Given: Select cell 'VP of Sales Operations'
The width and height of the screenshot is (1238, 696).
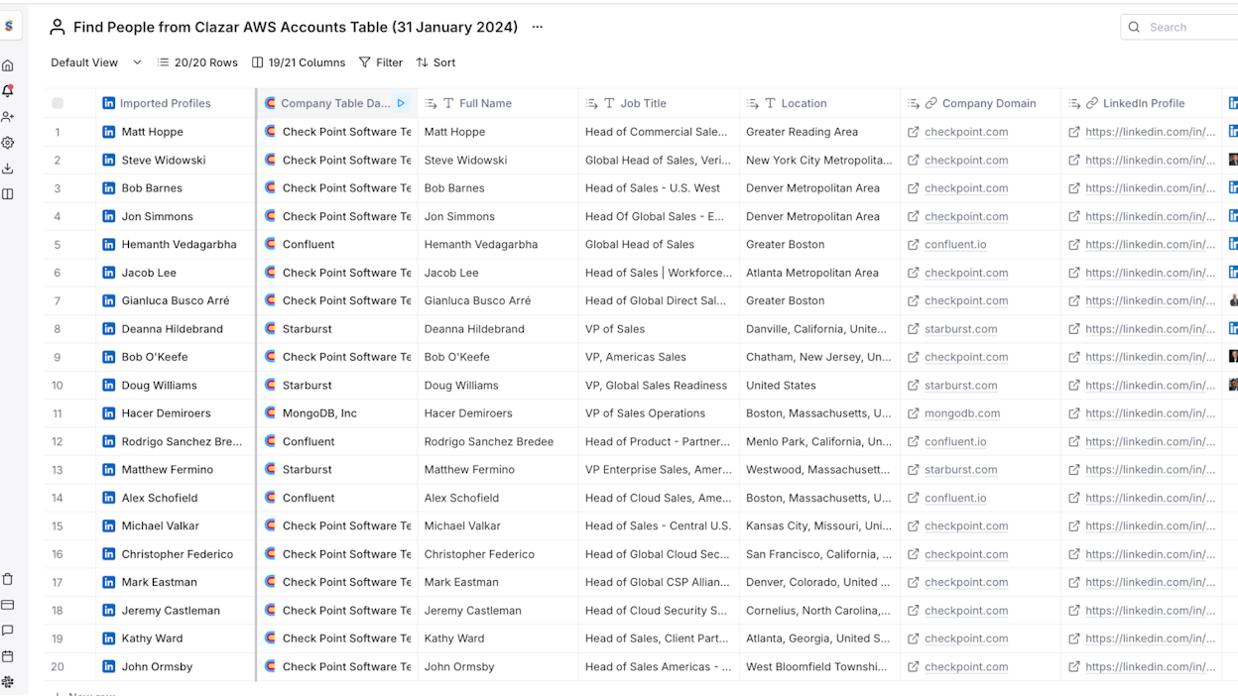Looking at the screenshot, I should (x=659, y=413).
